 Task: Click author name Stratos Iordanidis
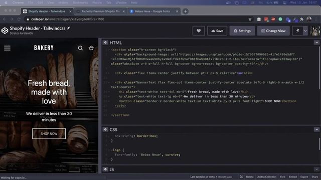[22, 33]
